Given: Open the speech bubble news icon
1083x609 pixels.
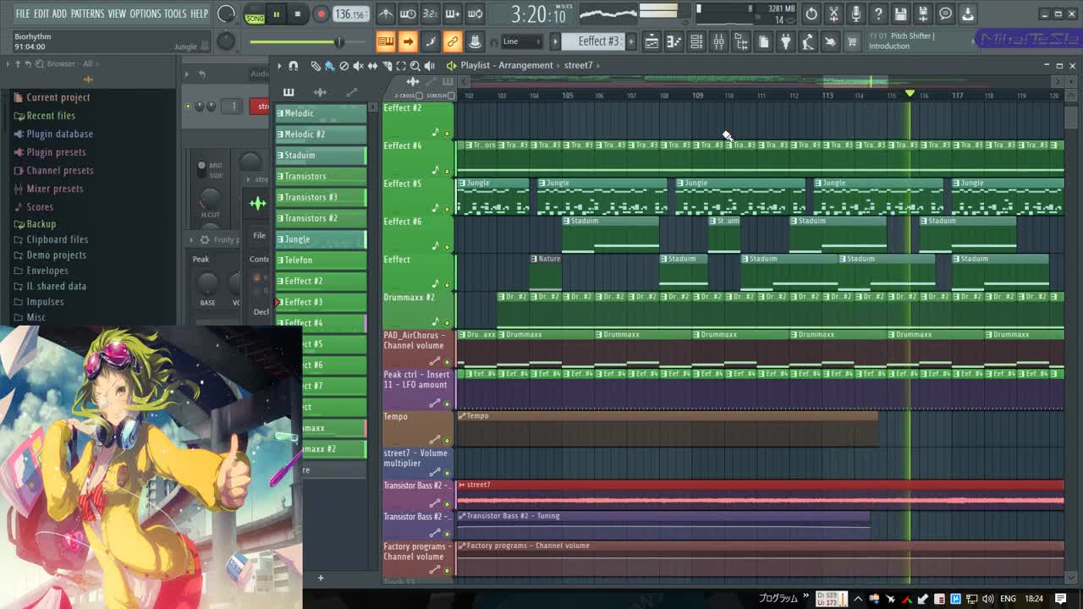Looking at the screenshot, I should click(945, 14).
